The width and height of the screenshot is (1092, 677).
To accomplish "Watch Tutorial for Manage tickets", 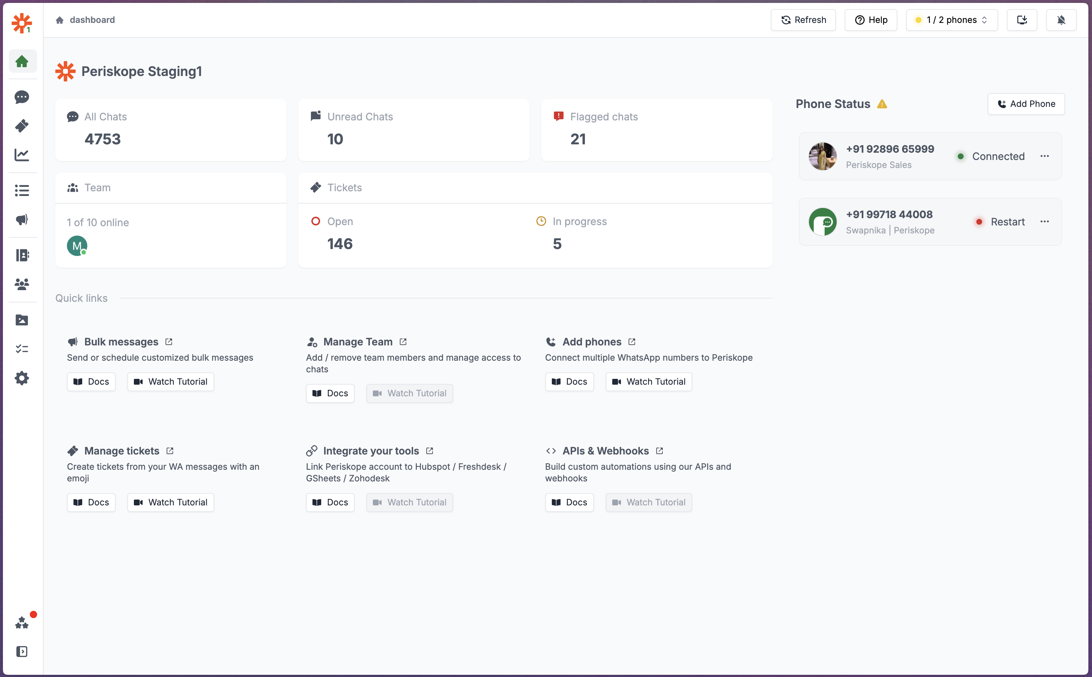I will point(171,502).
